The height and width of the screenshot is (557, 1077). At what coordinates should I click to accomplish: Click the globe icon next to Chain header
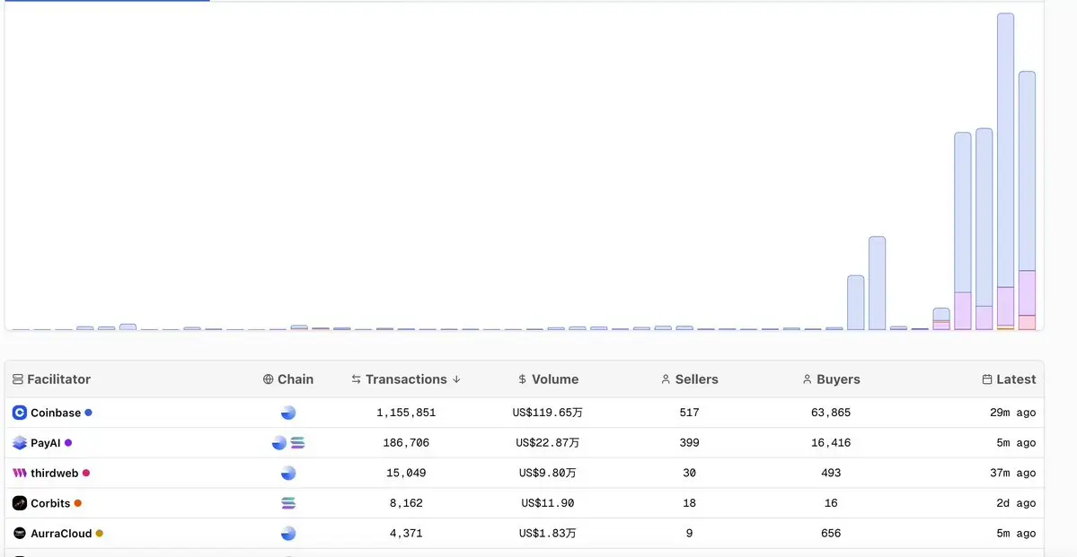[x=268, y=379]
